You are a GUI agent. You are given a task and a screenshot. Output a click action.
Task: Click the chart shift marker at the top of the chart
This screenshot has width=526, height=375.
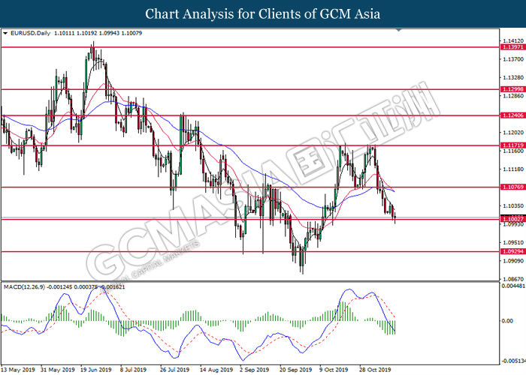pyautogui.click(x=398, y=30)
